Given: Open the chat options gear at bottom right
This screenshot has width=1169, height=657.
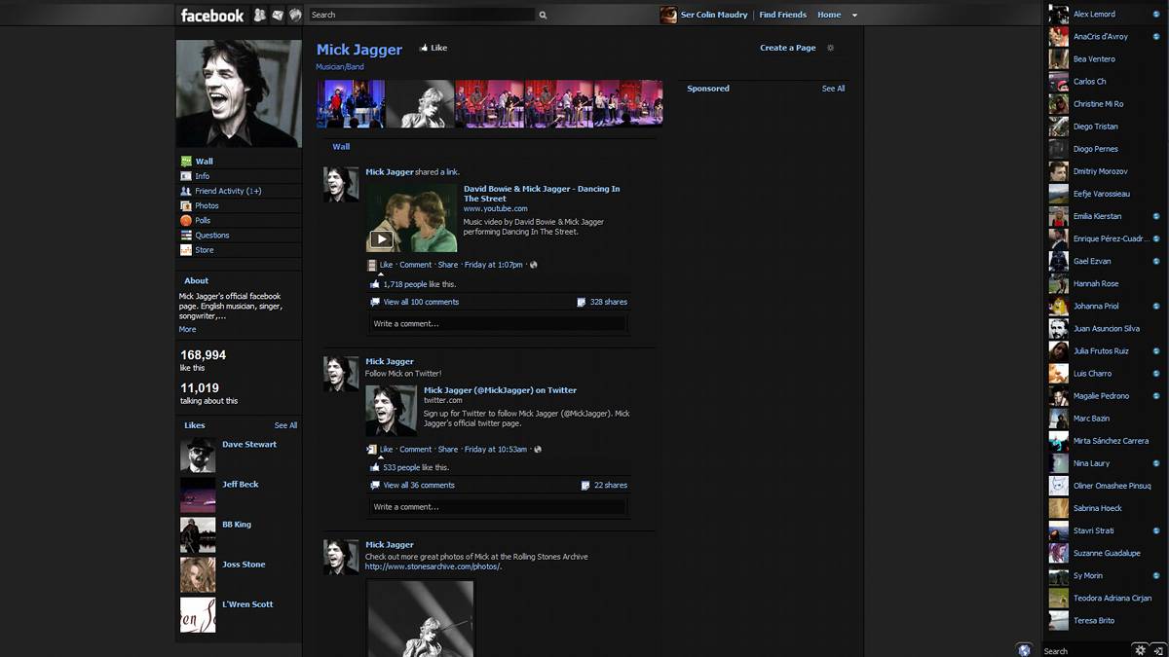Looking at the screenshot, I should tap(1138, 650).
